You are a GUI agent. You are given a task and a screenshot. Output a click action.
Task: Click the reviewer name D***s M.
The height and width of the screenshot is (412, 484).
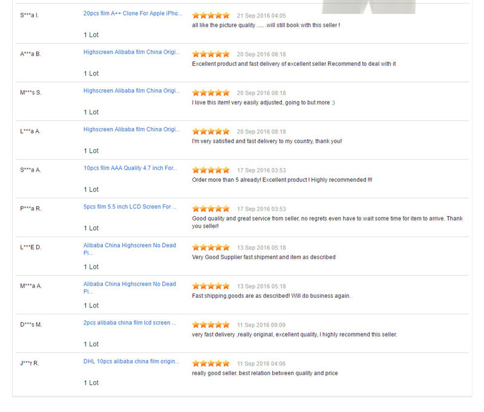[x=31, y=324]
